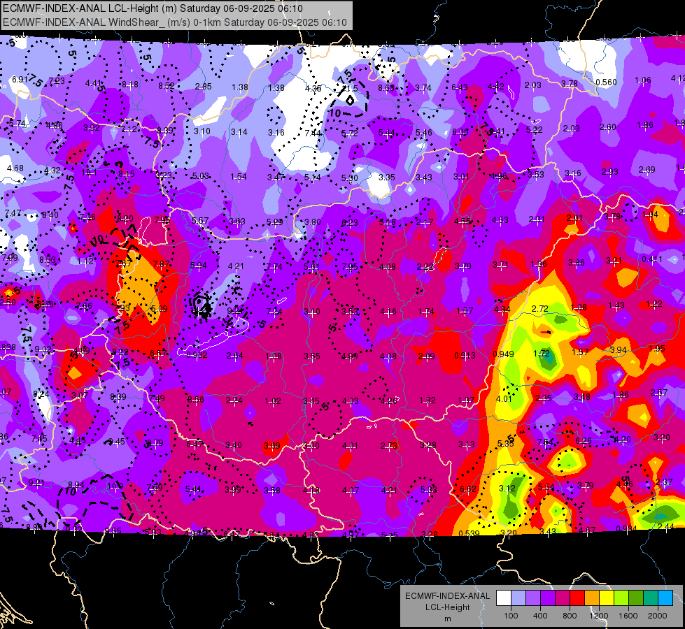
Task: Click the light lavender legend swatch
Action: tap(518, 598)
